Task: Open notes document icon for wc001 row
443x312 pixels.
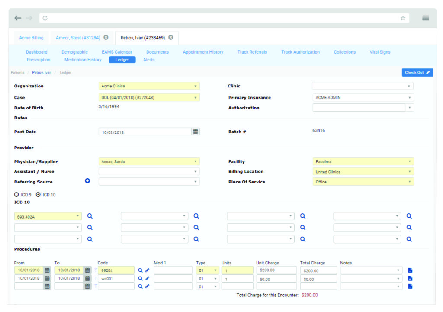Action: [x=410, y=278]
